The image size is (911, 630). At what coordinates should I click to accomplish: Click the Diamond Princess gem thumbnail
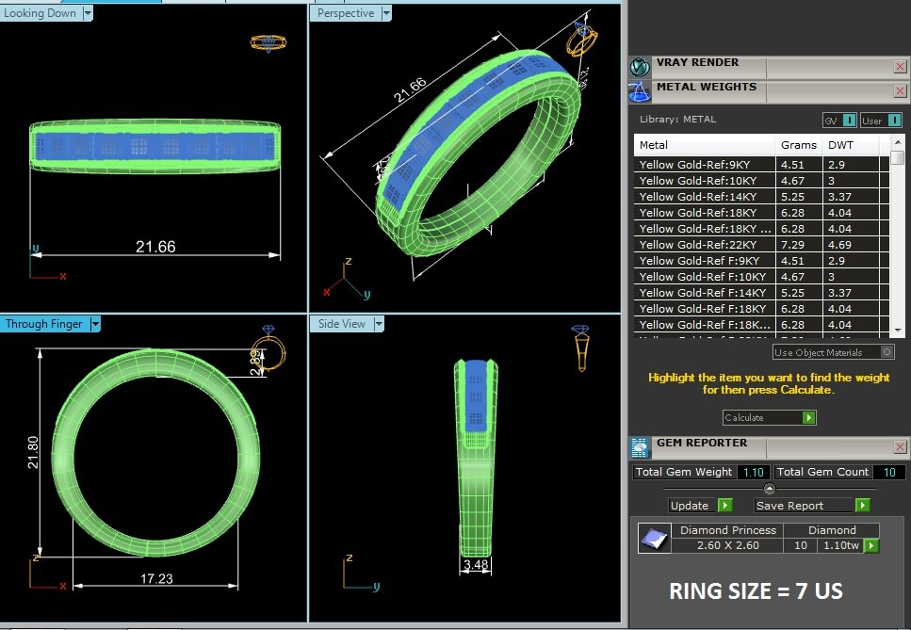click(x=651, y=538)
